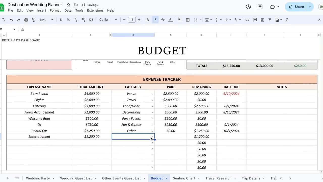Open category dropdown for Barn Rental
The width and height of the screenshot is (323, 182).
153,94
